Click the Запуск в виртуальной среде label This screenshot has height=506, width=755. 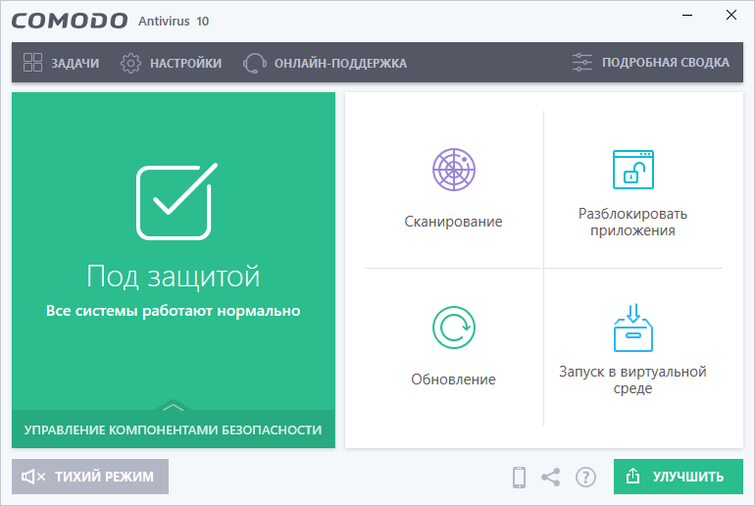pos(632,379)
